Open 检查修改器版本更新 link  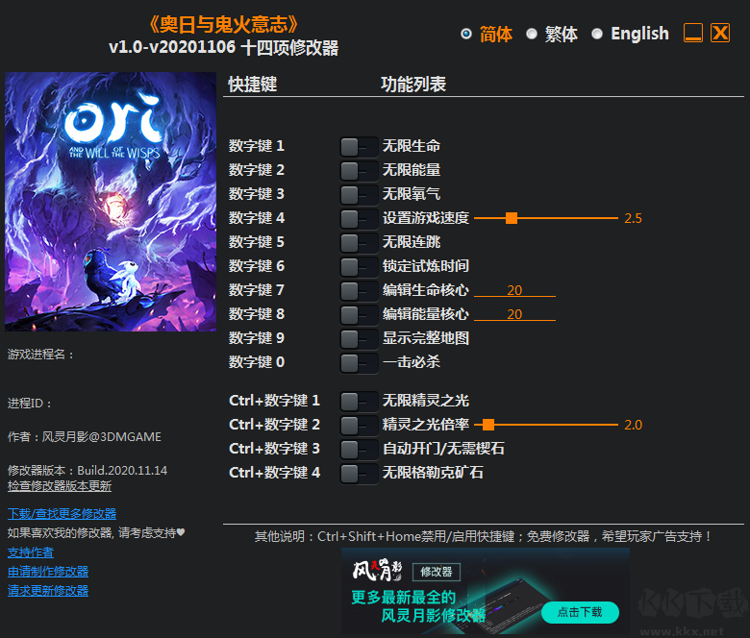pos(60,486)
